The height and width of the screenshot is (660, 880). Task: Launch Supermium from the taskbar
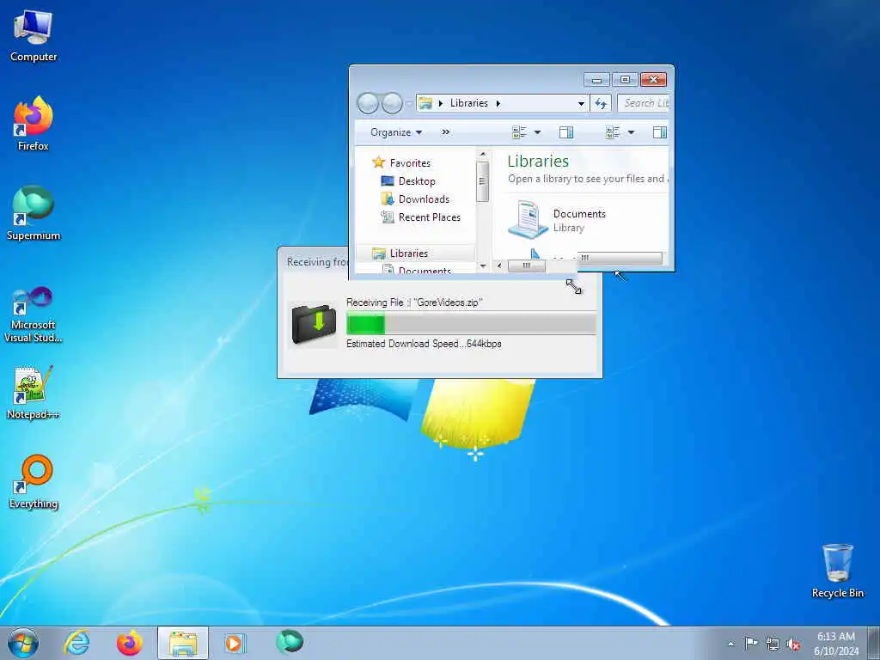click(290, 641)
